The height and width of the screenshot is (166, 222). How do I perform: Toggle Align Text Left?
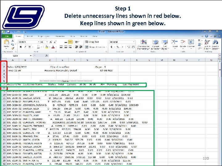[61, 47]
